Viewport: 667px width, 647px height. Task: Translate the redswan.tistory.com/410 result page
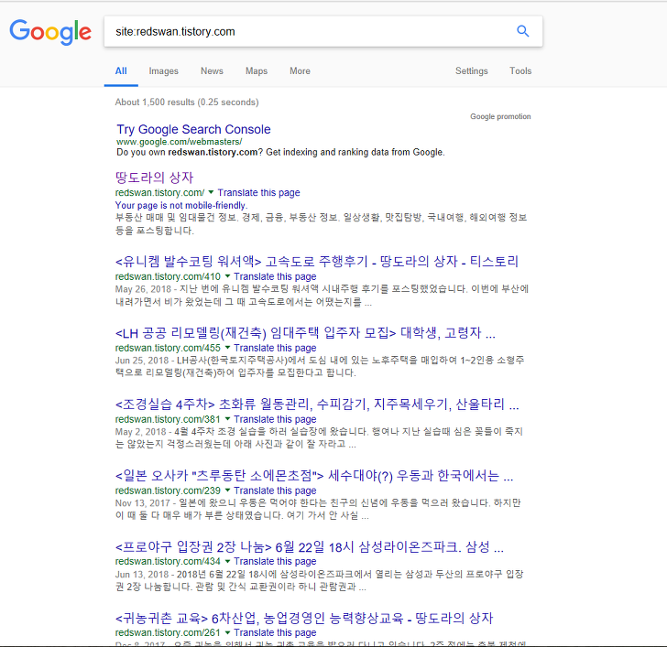(275, 276)
